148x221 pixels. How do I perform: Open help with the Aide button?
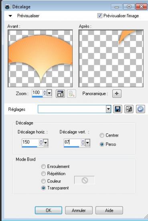tap(109, 210)
